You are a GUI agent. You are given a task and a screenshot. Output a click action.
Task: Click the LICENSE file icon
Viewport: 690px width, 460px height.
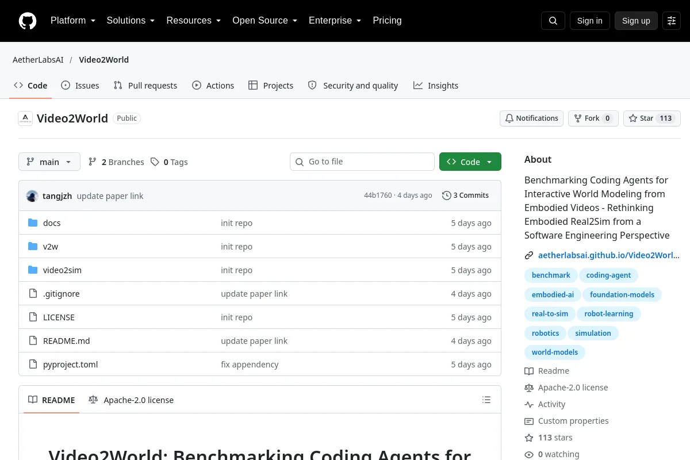(33, 317)
